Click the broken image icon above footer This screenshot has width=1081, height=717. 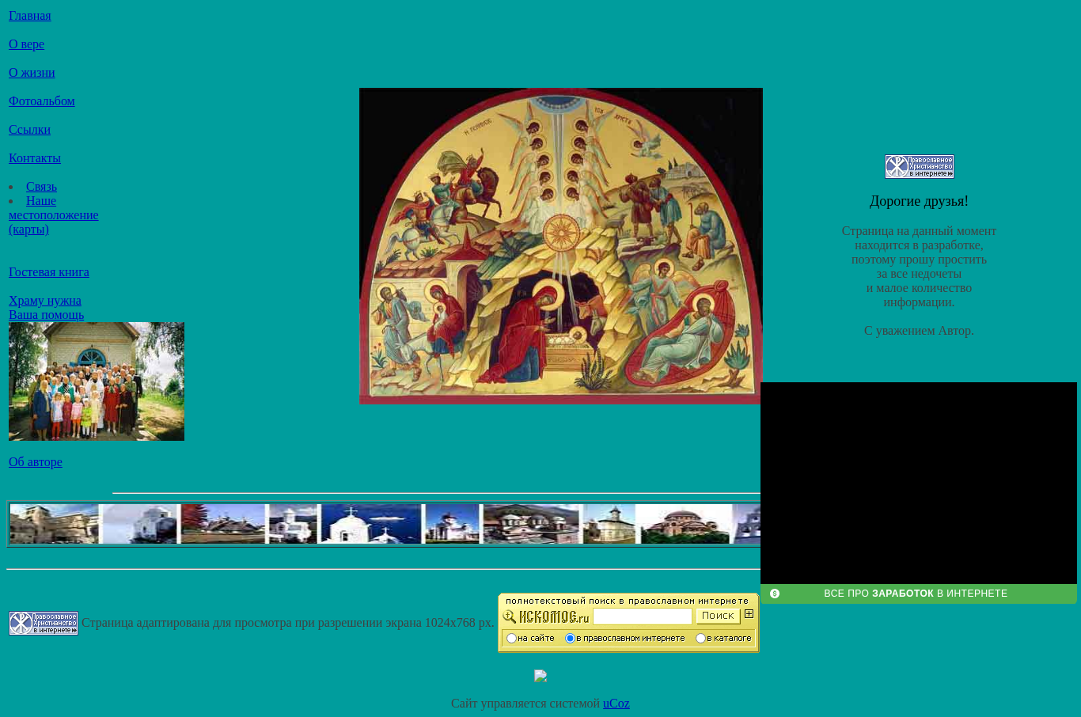click(x=540, y=676)
